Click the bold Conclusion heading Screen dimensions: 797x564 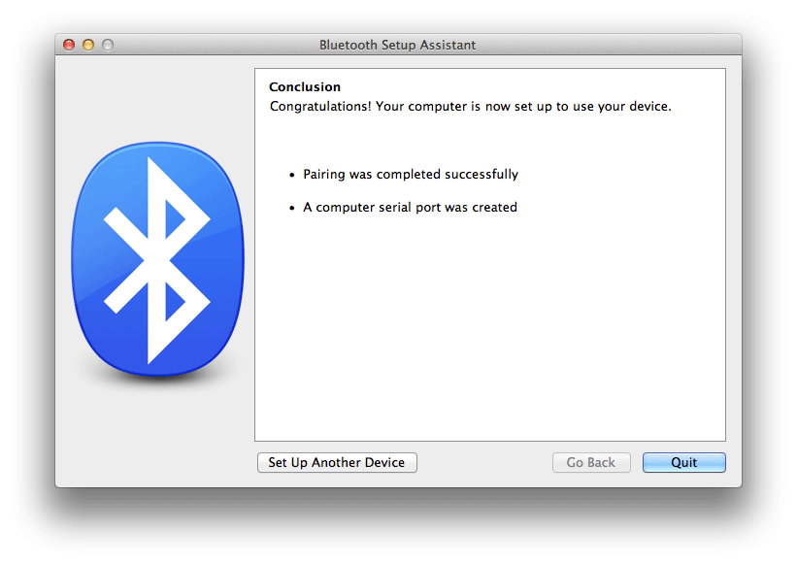[x=305, y=87]
